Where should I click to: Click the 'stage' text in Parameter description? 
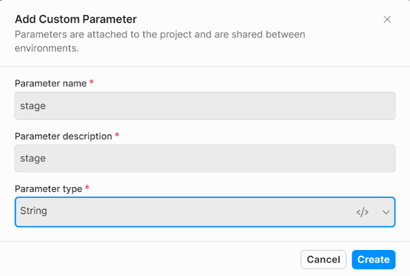pyautogui.click(x=33, y=159)
